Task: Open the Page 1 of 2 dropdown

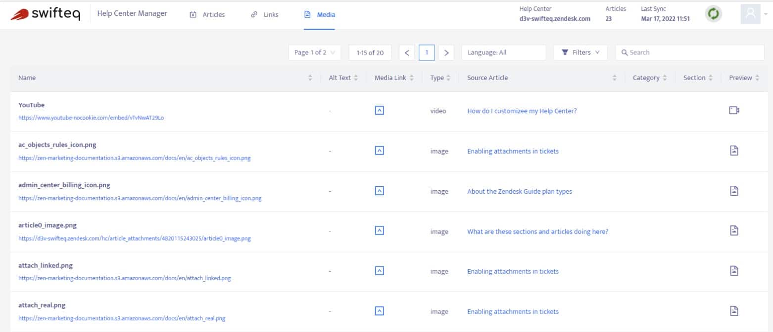Action: point(315,52)
